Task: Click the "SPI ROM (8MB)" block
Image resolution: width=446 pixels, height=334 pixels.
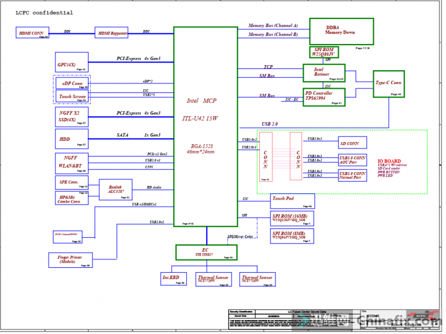Action: [292, 236]
